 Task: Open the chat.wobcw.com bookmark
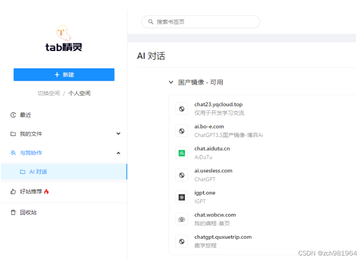215,215
